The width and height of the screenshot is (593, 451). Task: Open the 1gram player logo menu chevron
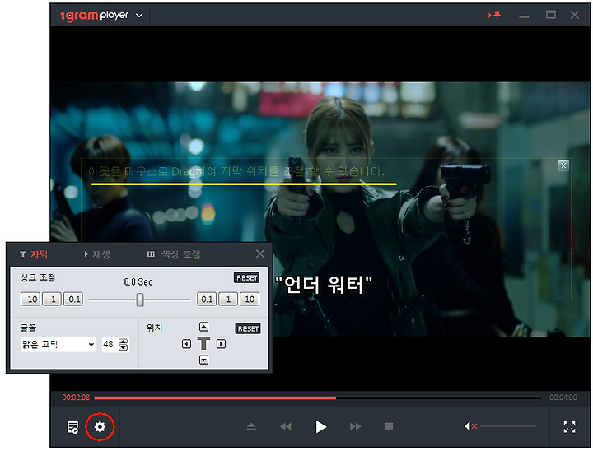(139, 16)
